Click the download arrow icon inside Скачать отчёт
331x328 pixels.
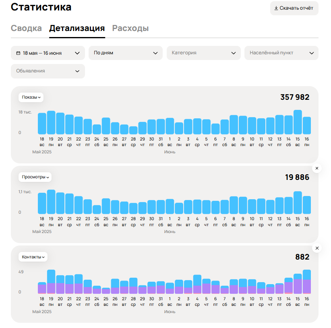[276, 8]
